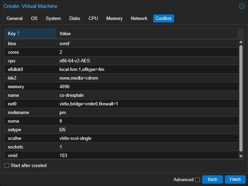248x186 pixels.
Task: Close the Create Virtual Machine dialog
Action: (x=241, y=6)
